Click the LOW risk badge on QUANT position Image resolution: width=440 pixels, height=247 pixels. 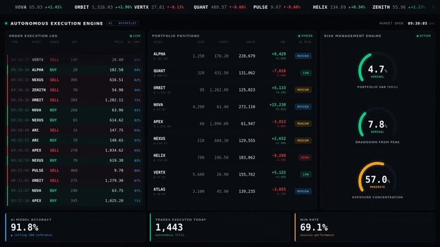305,73
